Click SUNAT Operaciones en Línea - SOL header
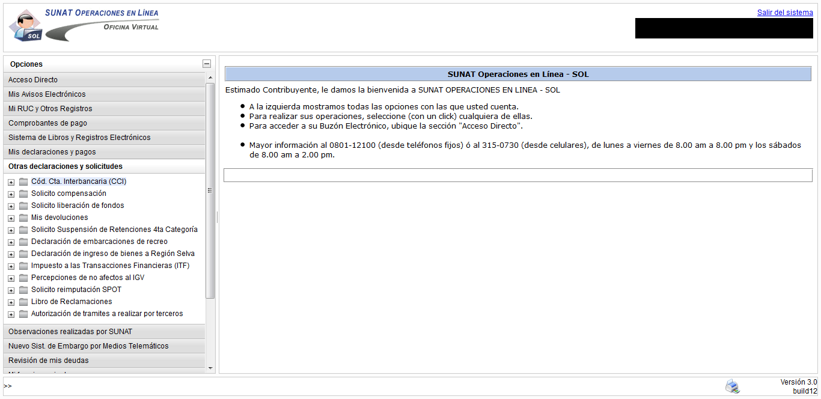Viewport: 821px width, 399px height. click(x=518, y=75)
